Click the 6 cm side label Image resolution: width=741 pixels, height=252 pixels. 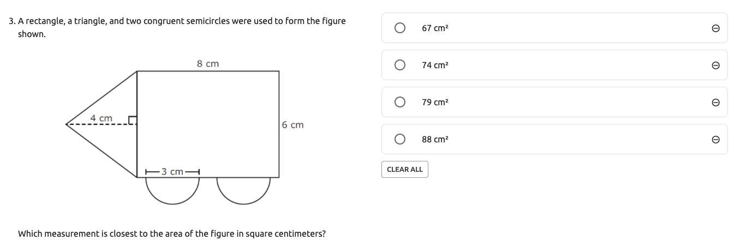coord(292,125)
